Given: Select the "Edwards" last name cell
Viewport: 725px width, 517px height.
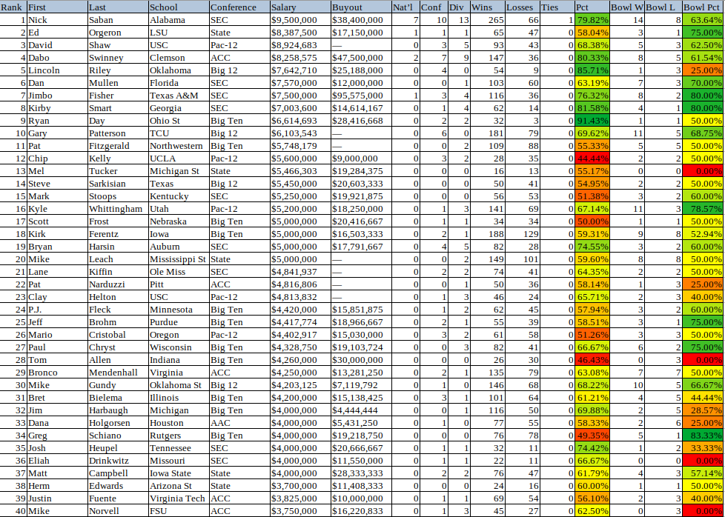Looking at the screenshot, I should [x=118, y=485].
